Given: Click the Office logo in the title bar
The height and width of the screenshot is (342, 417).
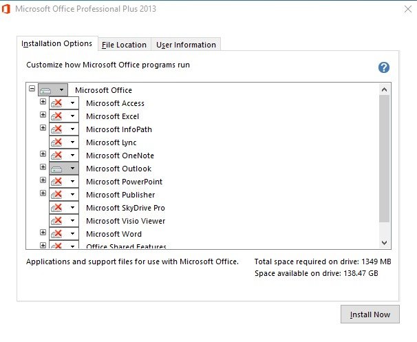Looking at the screenshot, I should click(6, 9).
